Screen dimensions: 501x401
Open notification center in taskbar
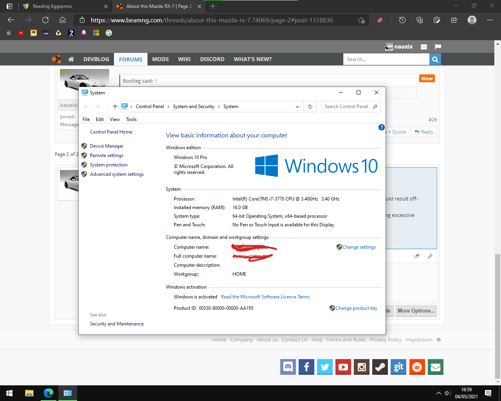[x=488, y=393]
